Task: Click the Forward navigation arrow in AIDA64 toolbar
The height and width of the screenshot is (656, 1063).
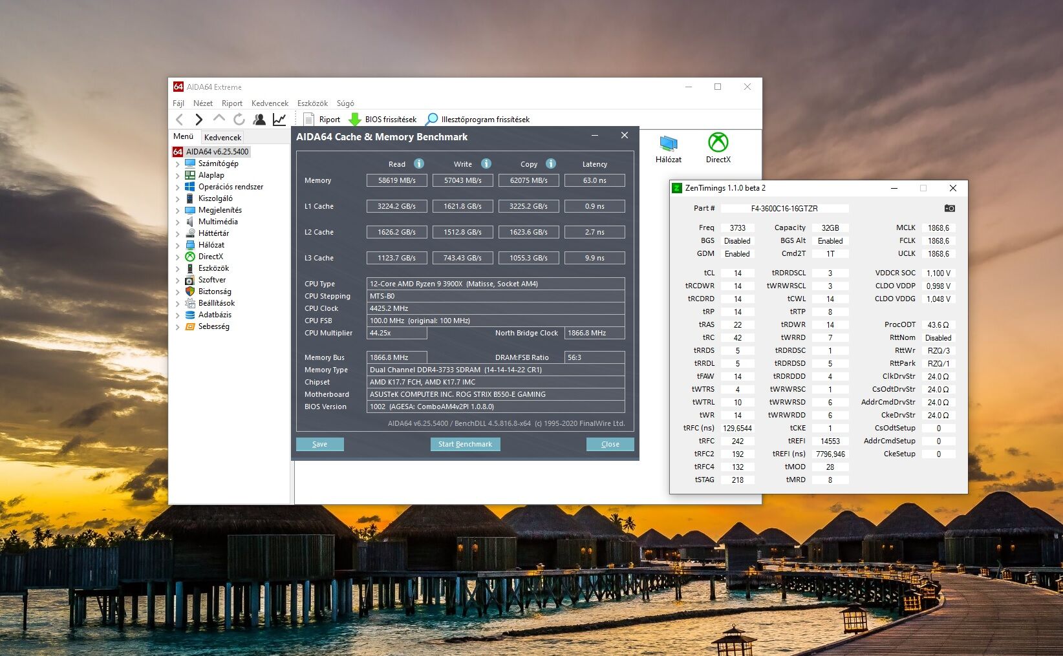Action: click(x=199, y=119)
